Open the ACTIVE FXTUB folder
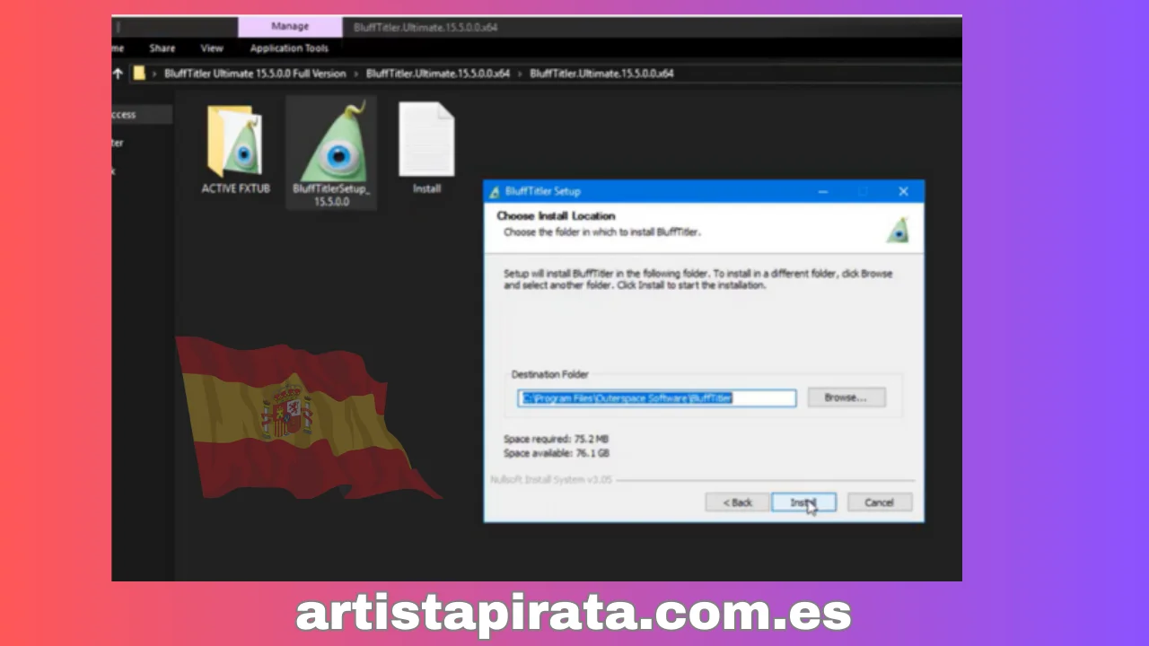 coord(235,149)
